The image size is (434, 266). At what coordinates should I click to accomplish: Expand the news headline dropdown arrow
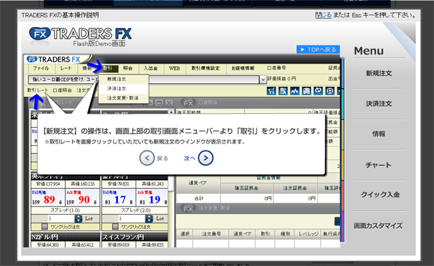(x=262, y=80)
